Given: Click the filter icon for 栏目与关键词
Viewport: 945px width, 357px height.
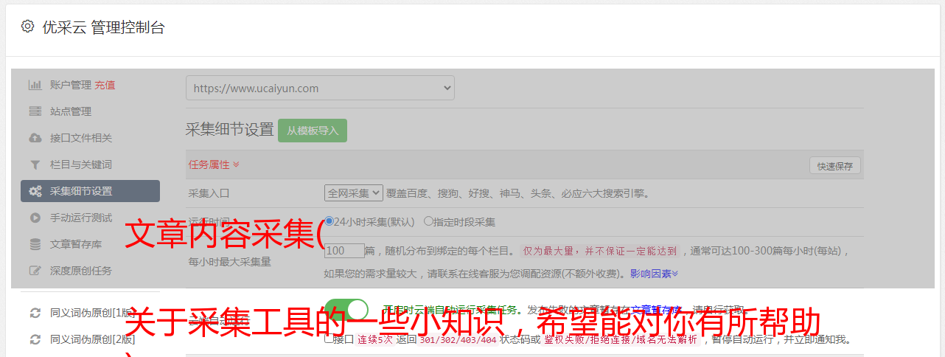Looking at the screenshot, I should coord(35,164).
